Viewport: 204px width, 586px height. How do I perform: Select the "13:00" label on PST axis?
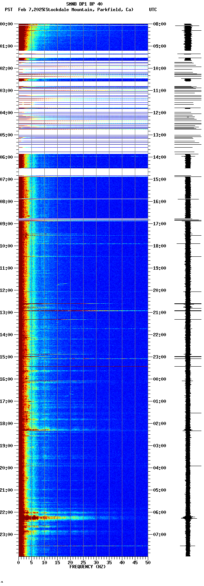point(6,313)
